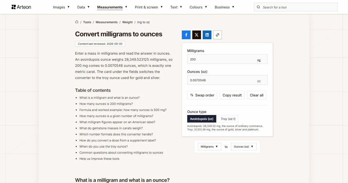Open the Measurements menu
Screen dimensions: 348x183
pos(112,7)
